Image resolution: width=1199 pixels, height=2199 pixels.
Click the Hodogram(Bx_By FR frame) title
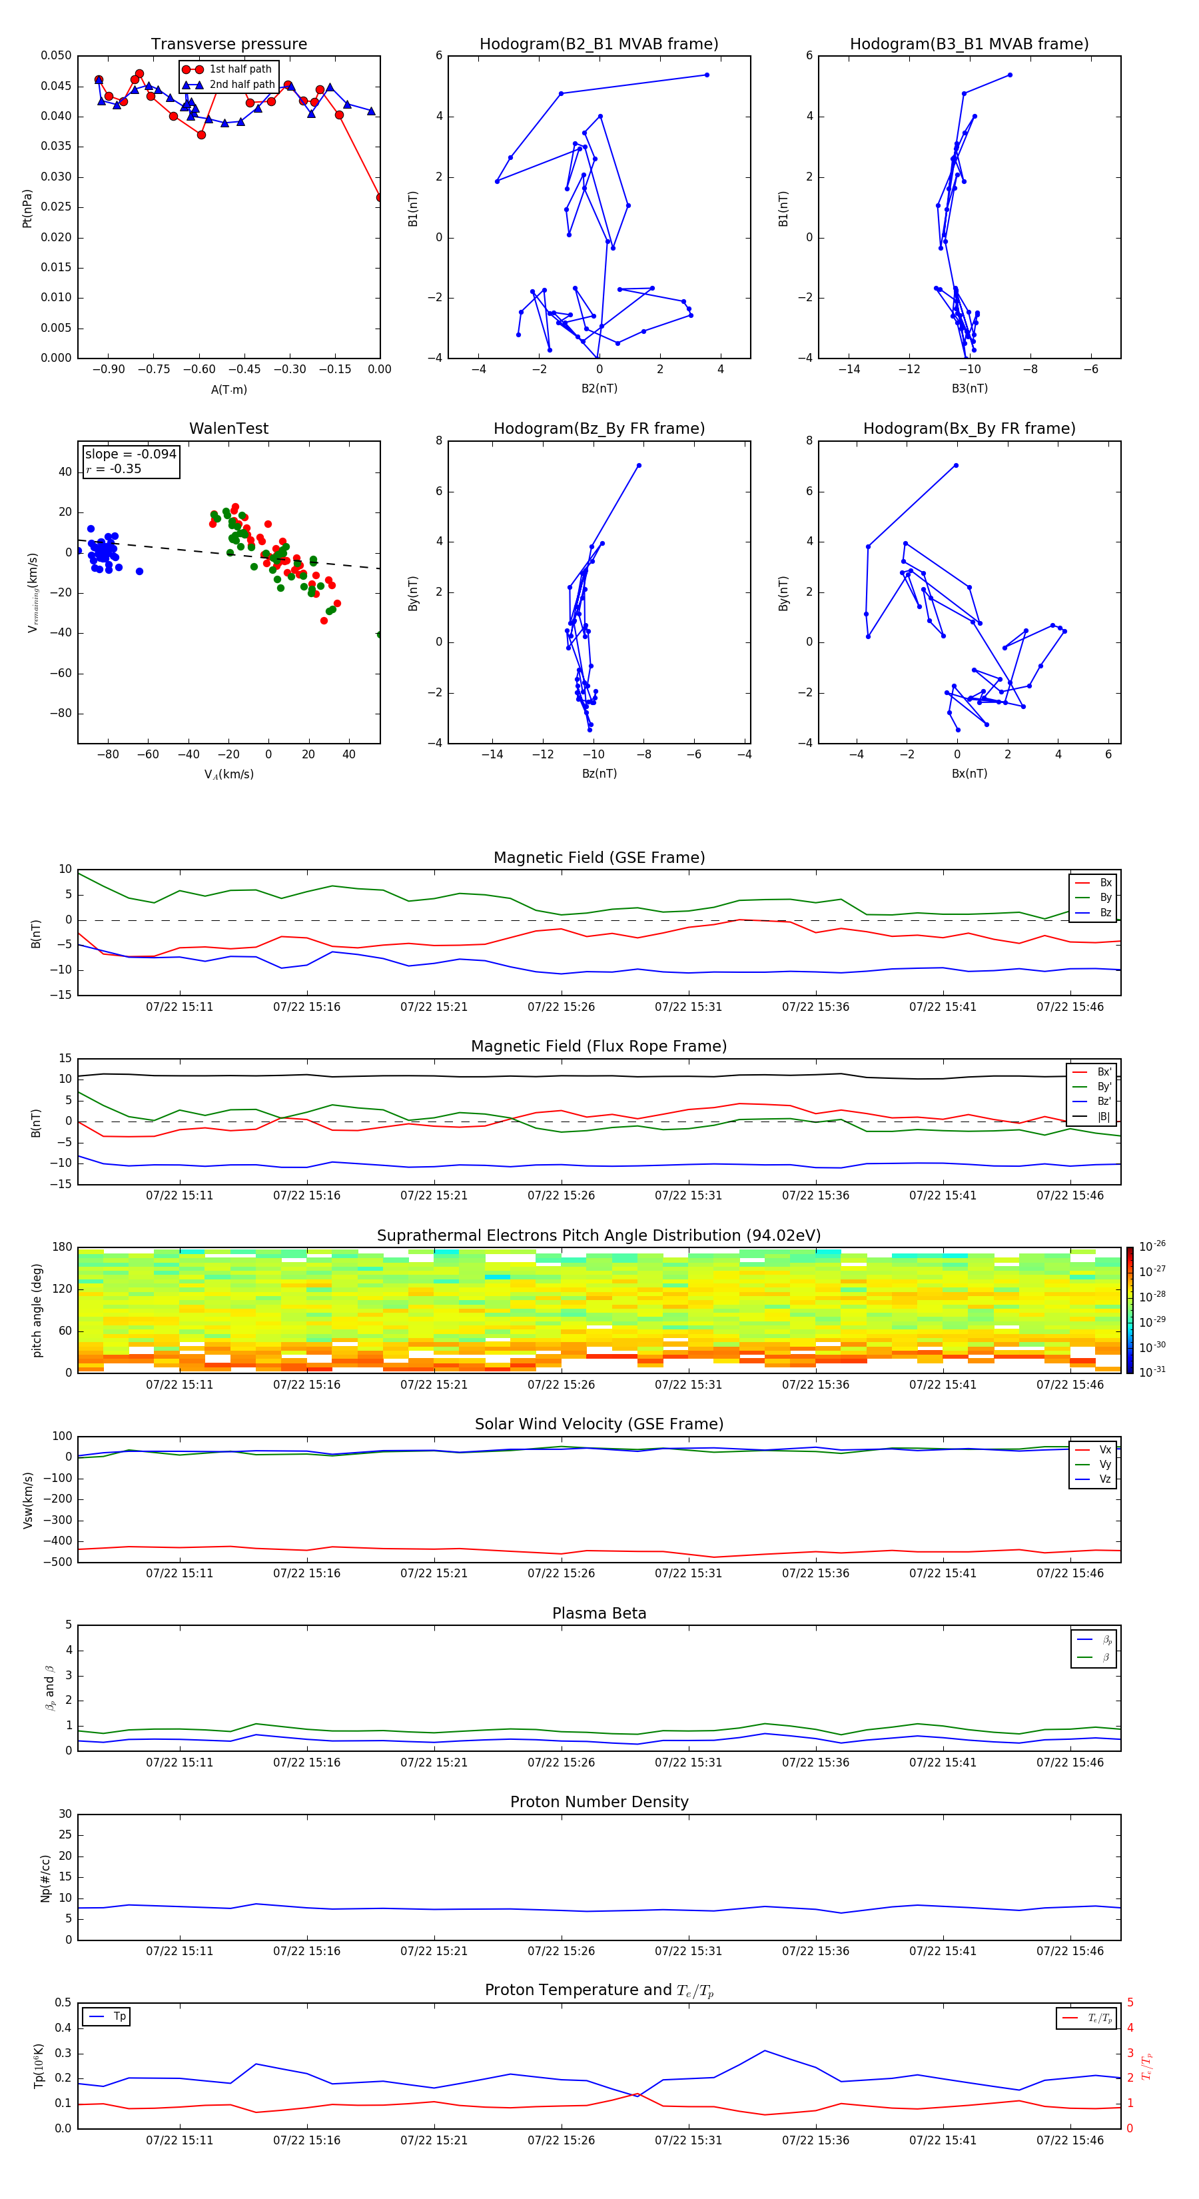tap(969, 428)
